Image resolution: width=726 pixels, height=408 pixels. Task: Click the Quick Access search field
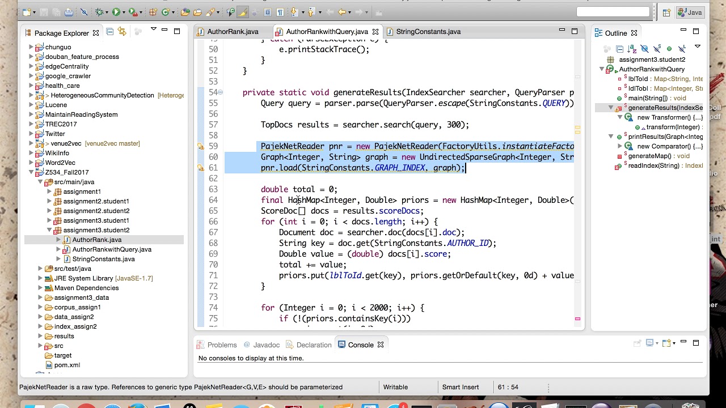[613, 12]
